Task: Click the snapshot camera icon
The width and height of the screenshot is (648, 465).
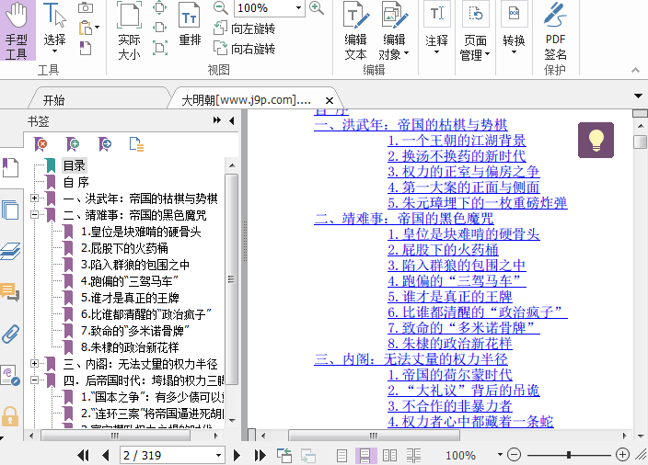Action: (x=86, y=8)
